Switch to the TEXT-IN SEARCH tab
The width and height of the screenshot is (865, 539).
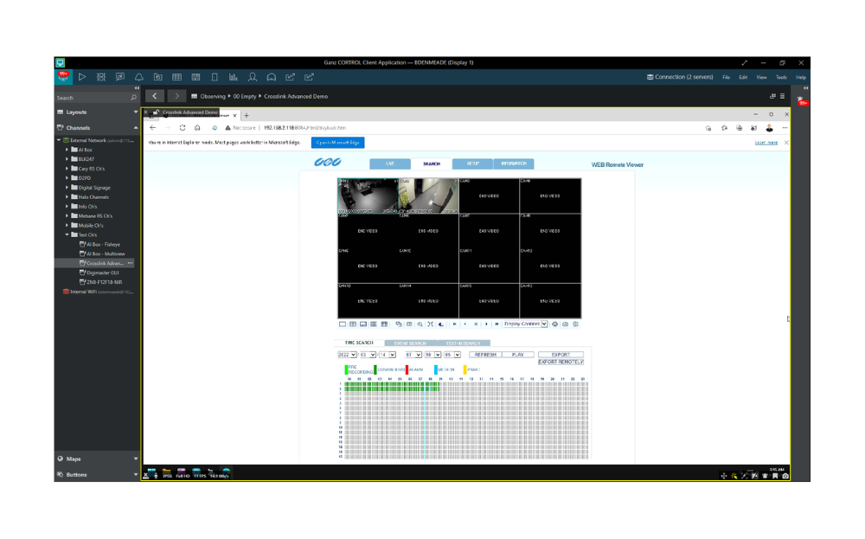click(x=464, y=343)
